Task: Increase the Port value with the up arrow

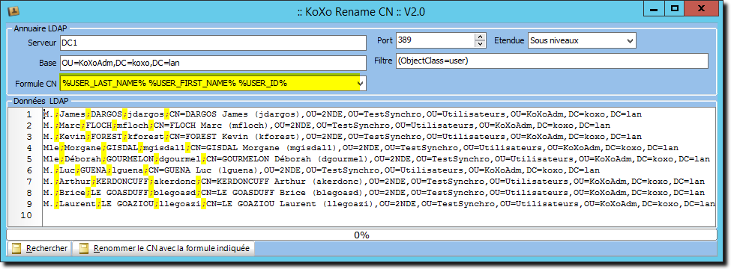Action: pos(480,37)
